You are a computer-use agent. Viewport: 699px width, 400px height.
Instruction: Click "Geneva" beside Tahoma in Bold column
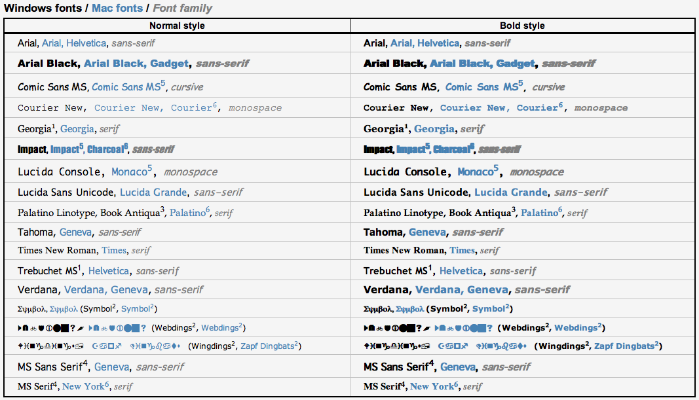428,232
